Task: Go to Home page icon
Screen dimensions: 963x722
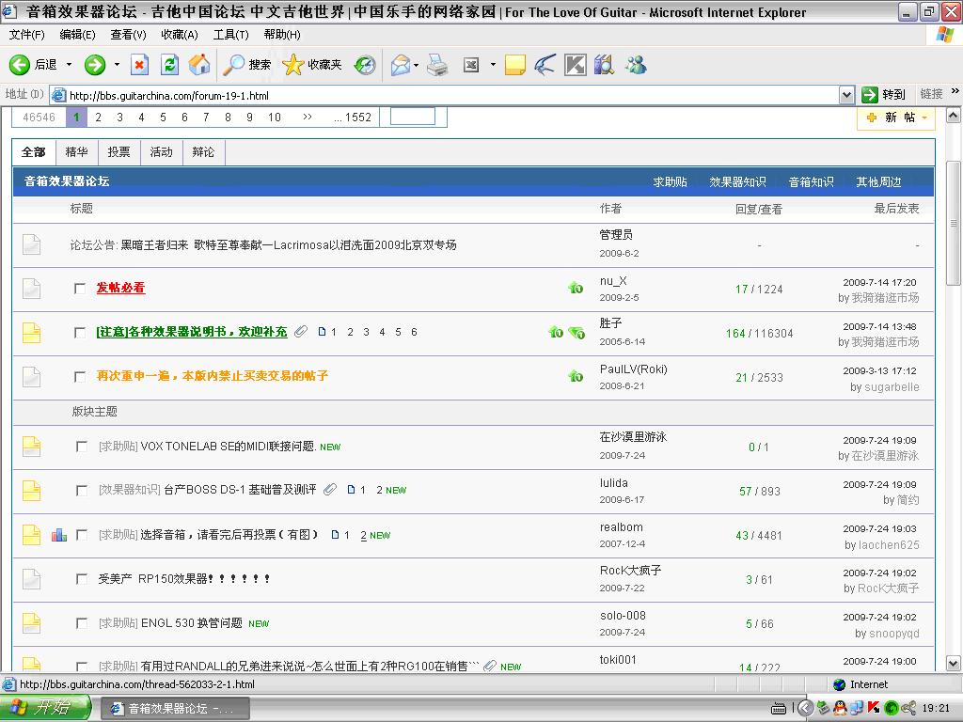Action: (x=199, y=65)
